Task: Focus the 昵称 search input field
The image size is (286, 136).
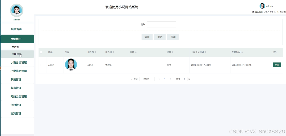Action: click(x=162, y=24)
